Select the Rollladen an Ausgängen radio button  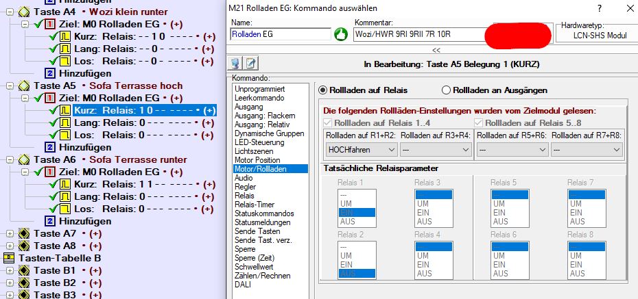(447, 90)
